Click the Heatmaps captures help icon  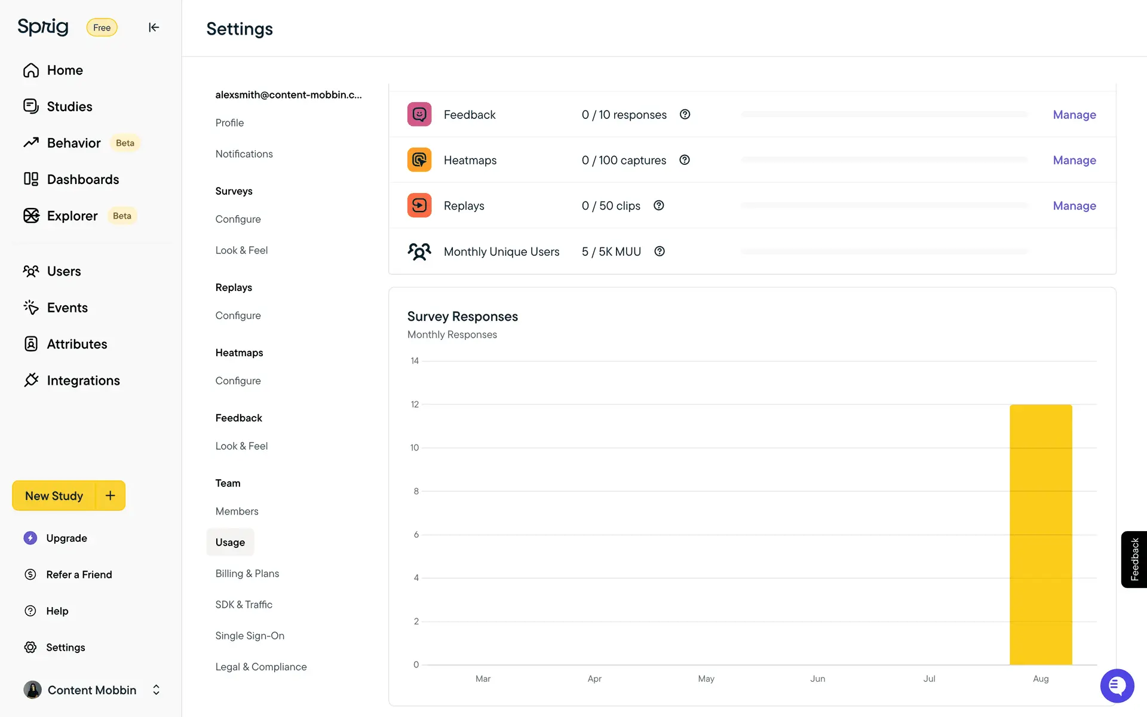685,160
